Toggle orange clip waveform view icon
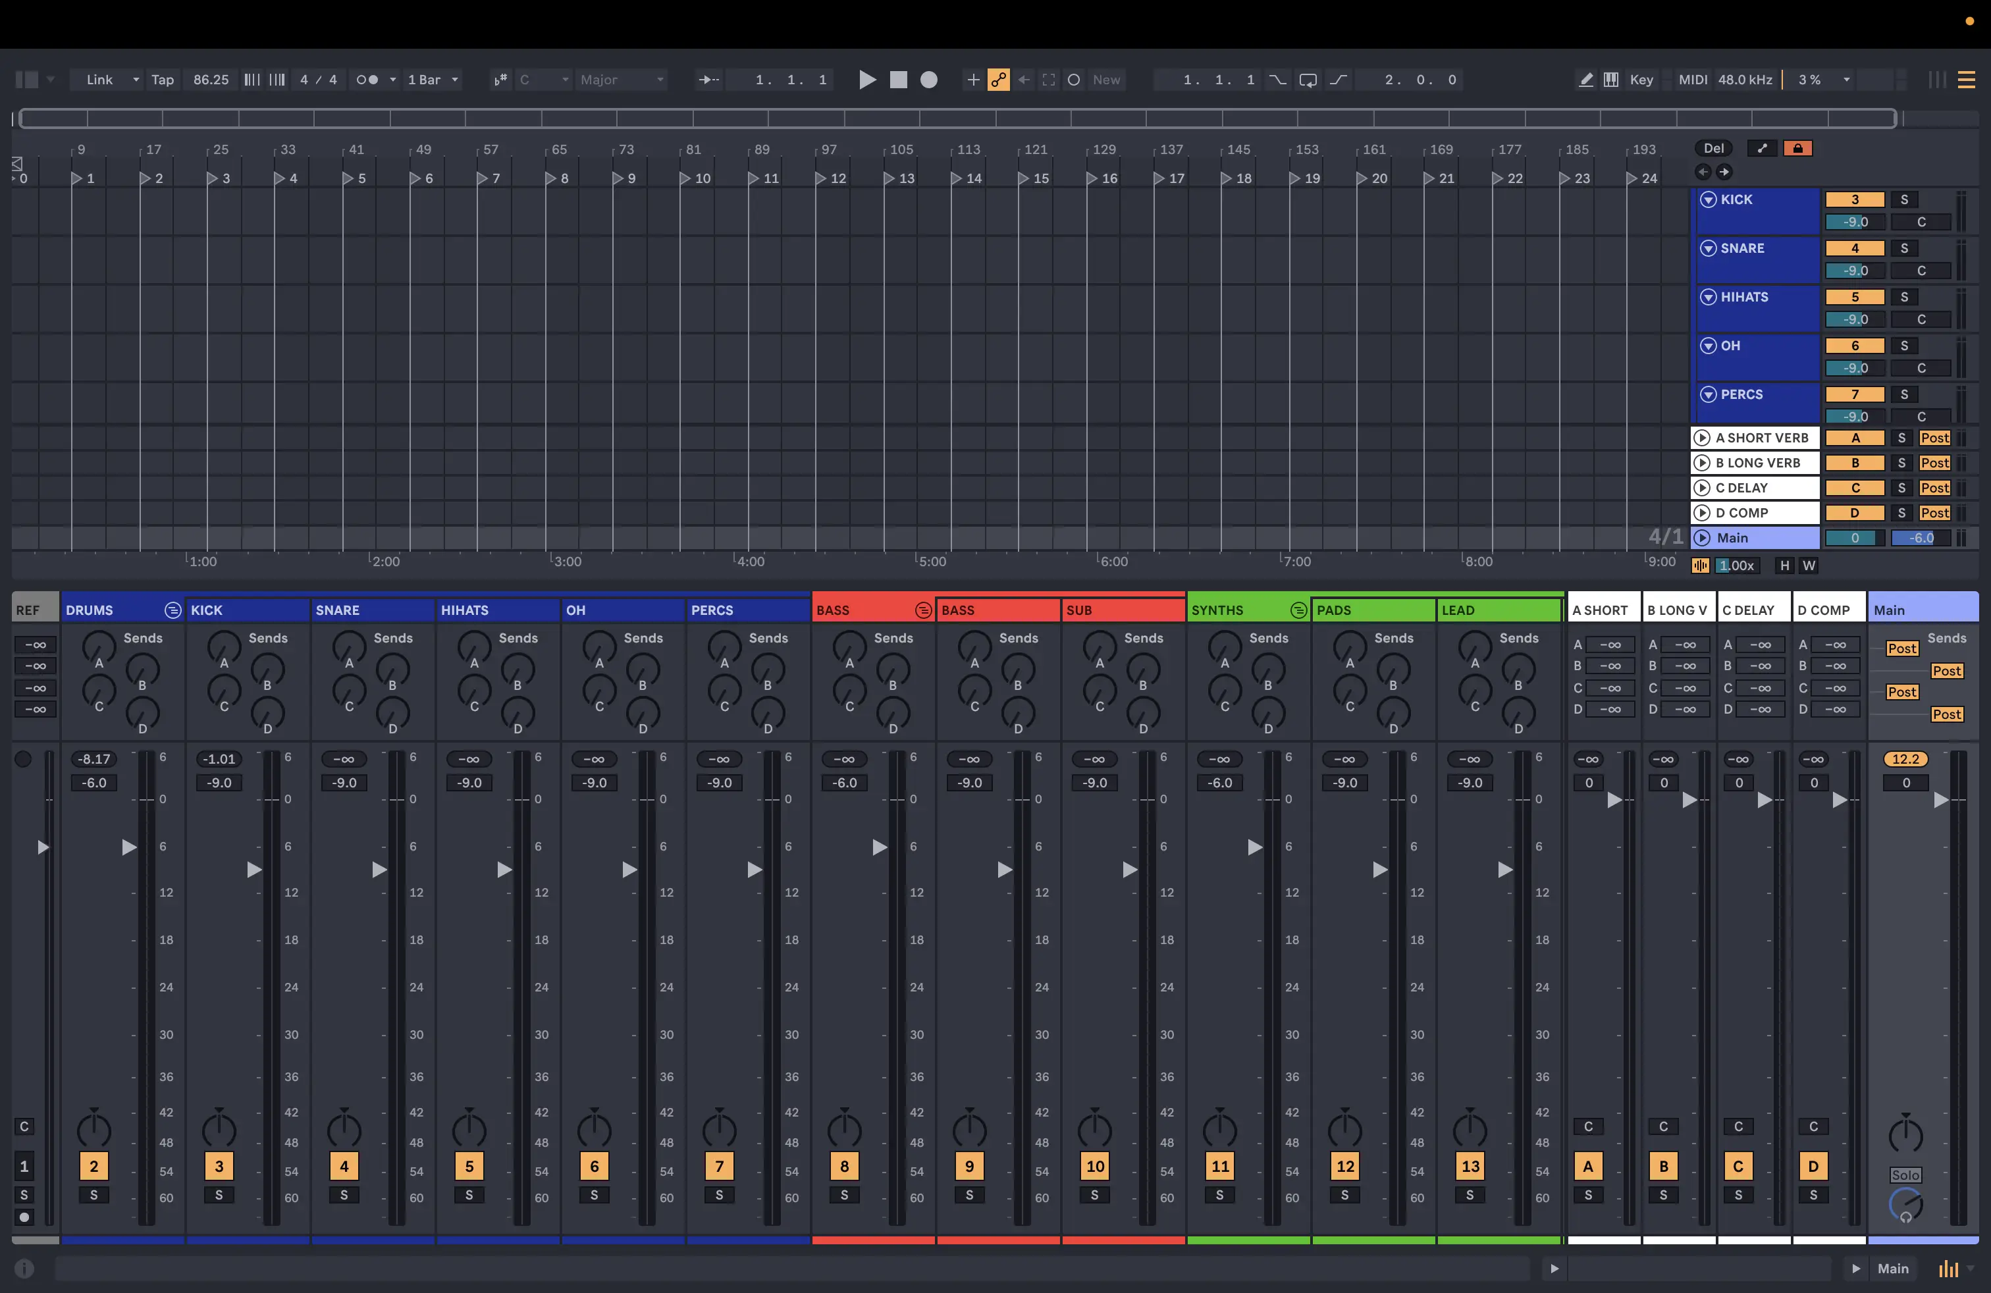Viewport: 1991px width, 1293px height. pyautogui.click(x=1701, y=566)
